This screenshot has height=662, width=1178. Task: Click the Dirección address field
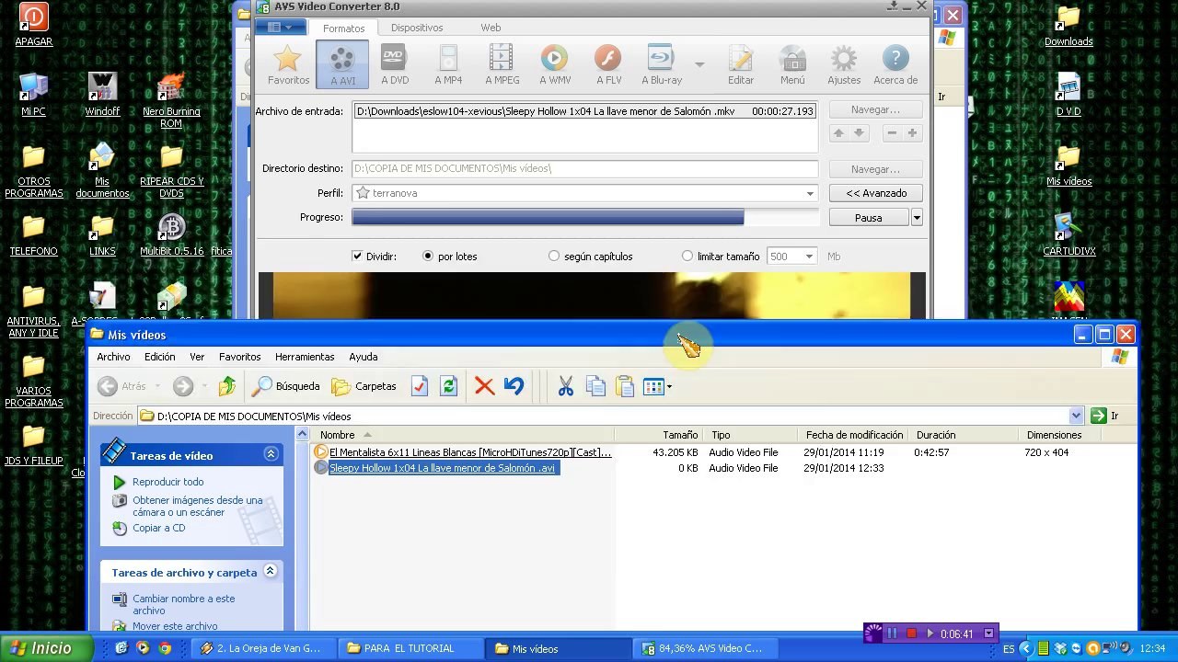pos(604,417)
